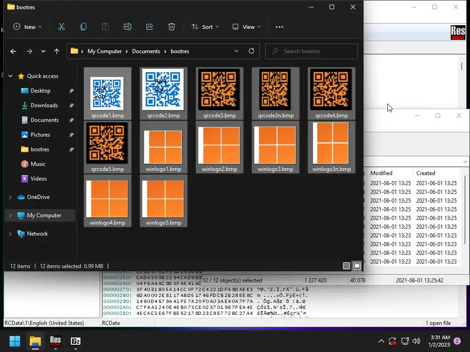Click the Share icon in toolbar
470x352 pixels.
pos(150,27)
